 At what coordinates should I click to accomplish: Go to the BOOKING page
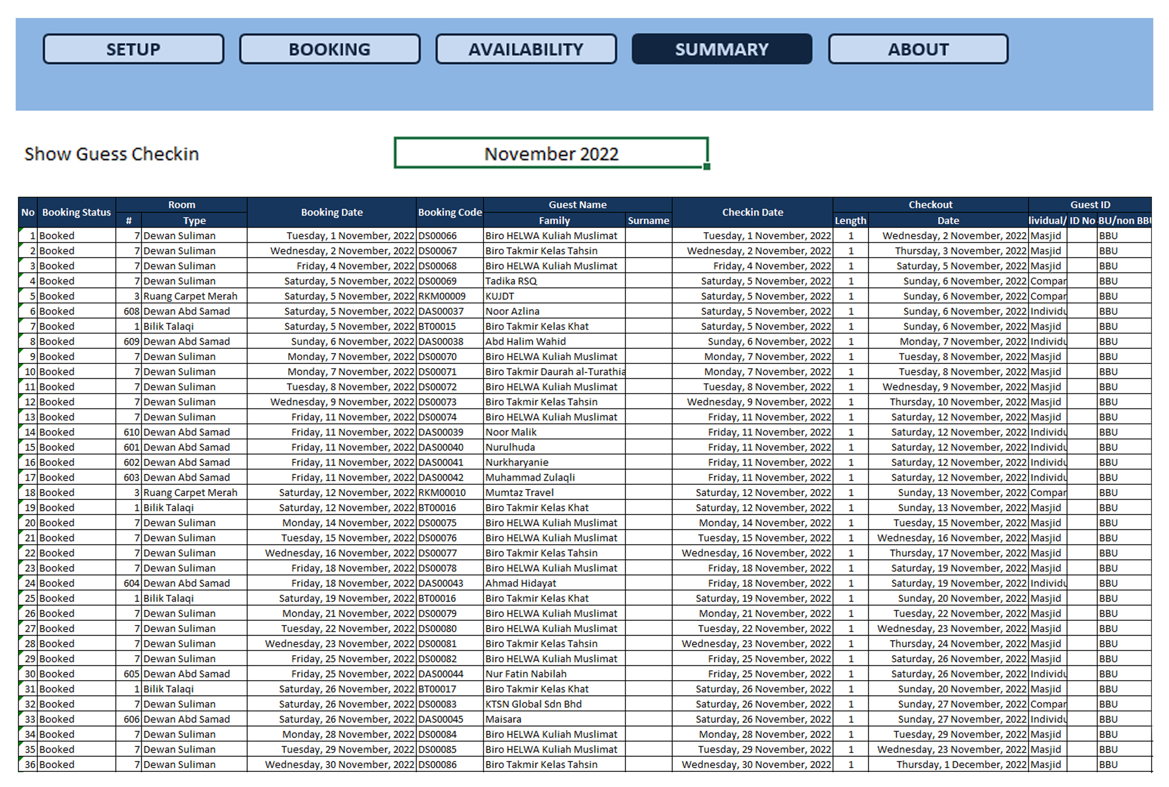(x=330, y=49)
